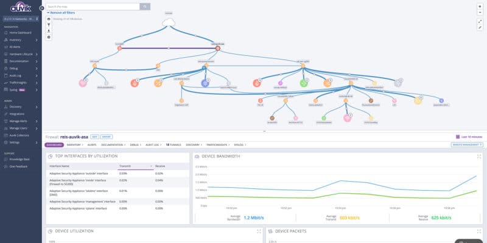
Task: Open the time range calendar selector
Action: point(457,137)
